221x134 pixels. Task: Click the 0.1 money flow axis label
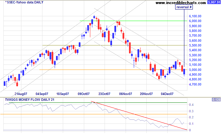[x=191, y=124]
